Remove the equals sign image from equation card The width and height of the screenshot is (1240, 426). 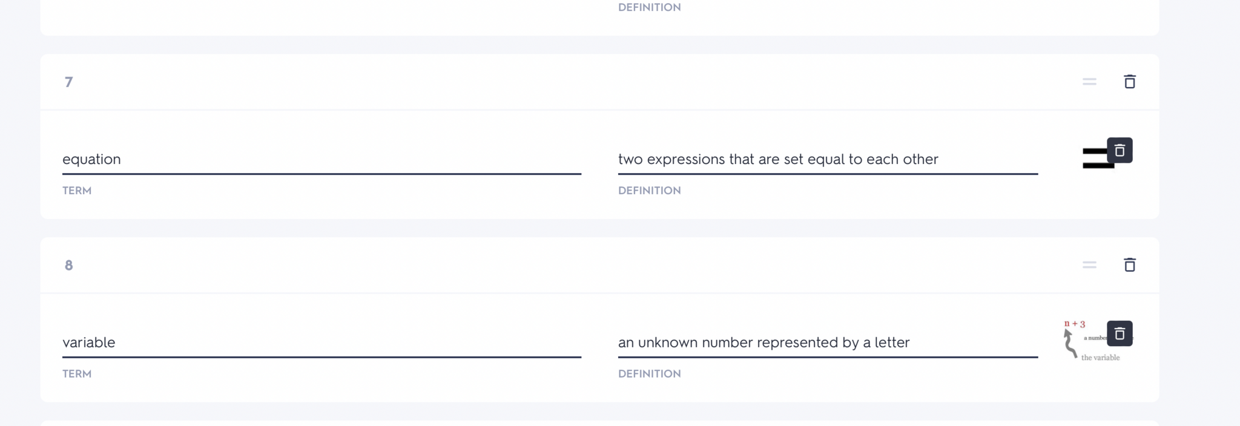1120,151
